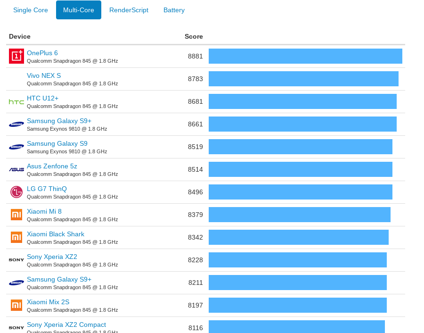Open the HTC U12+ link

coord(43,98)
